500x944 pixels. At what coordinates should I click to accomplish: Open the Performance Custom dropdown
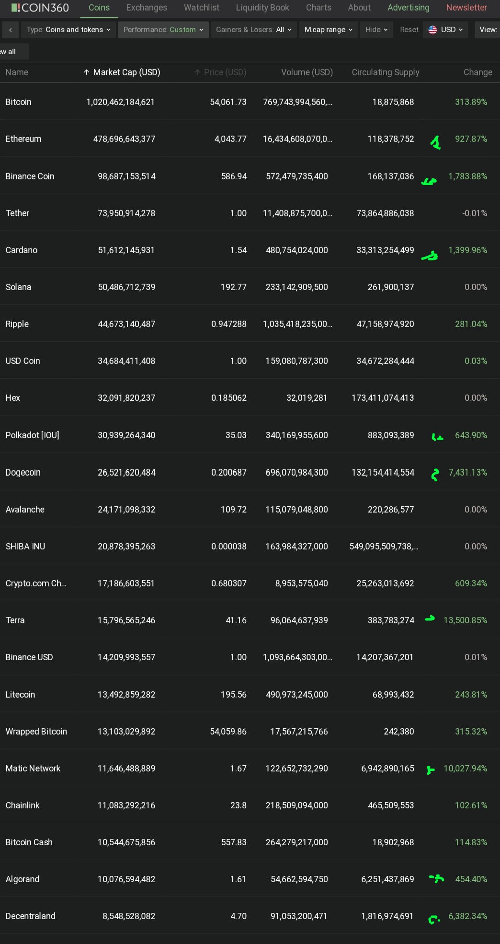(163, 30)
